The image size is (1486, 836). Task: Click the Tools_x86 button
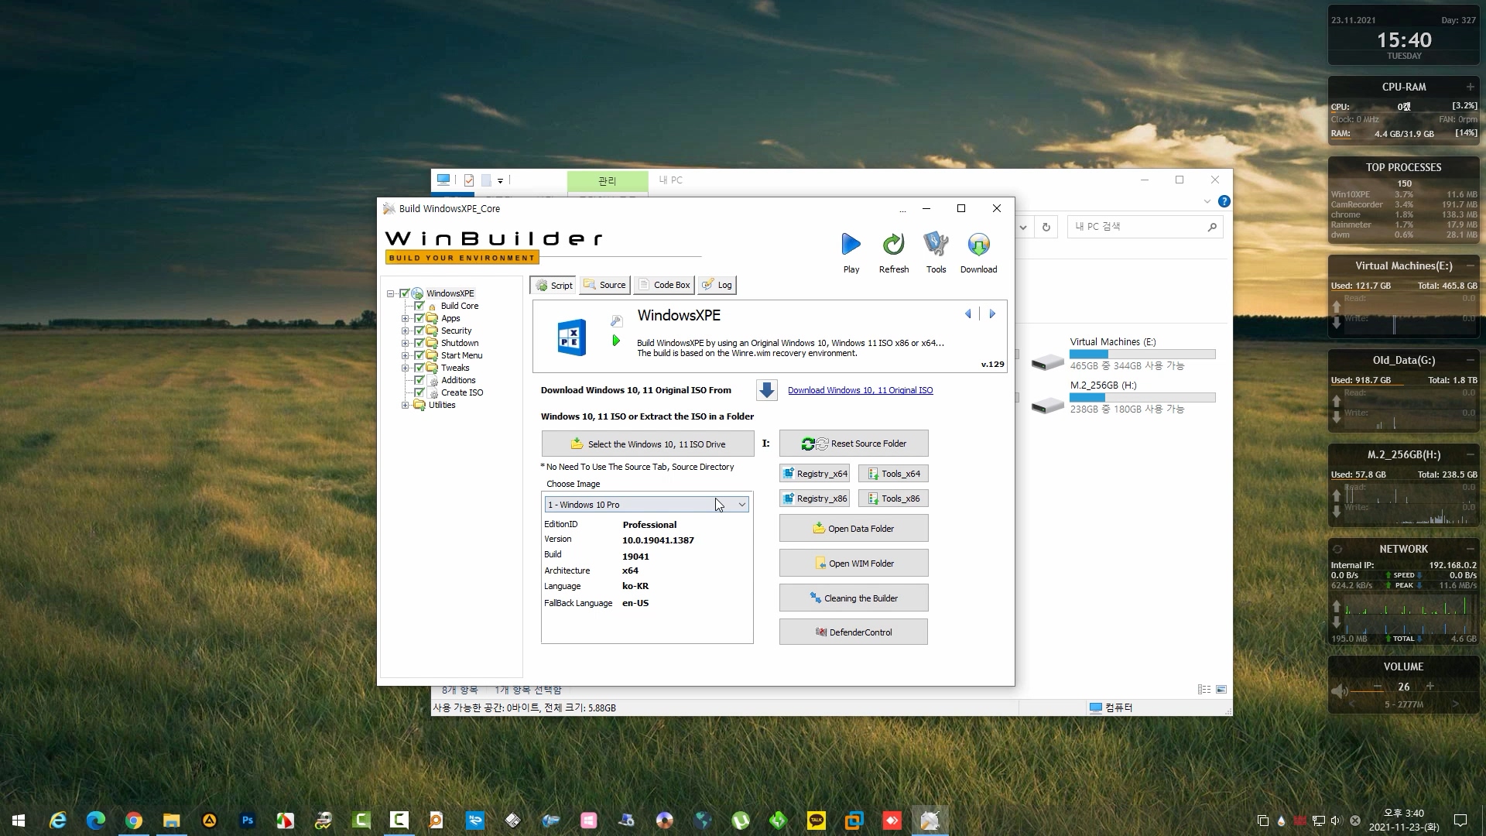[x=893, y=499]
